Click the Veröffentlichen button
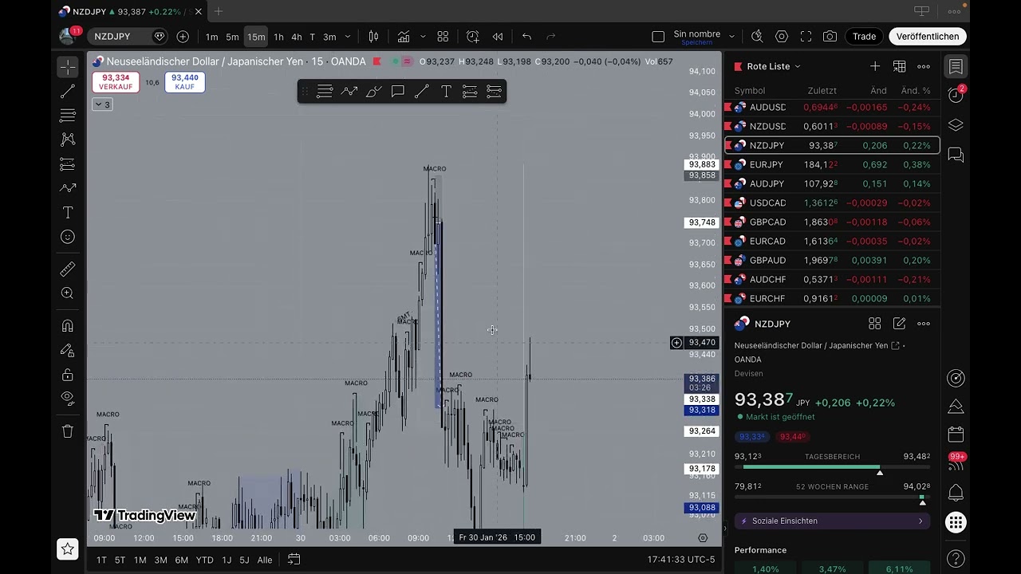1021x574 pixels. [928, 37]
